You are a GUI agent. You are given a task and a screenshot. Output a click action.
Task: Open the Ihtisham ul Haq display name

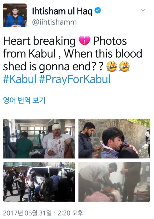tap(62, 11)
